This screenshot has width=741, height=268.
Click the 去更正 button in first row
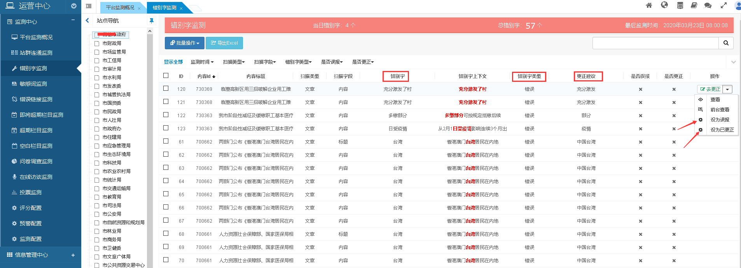click(710, 89)
